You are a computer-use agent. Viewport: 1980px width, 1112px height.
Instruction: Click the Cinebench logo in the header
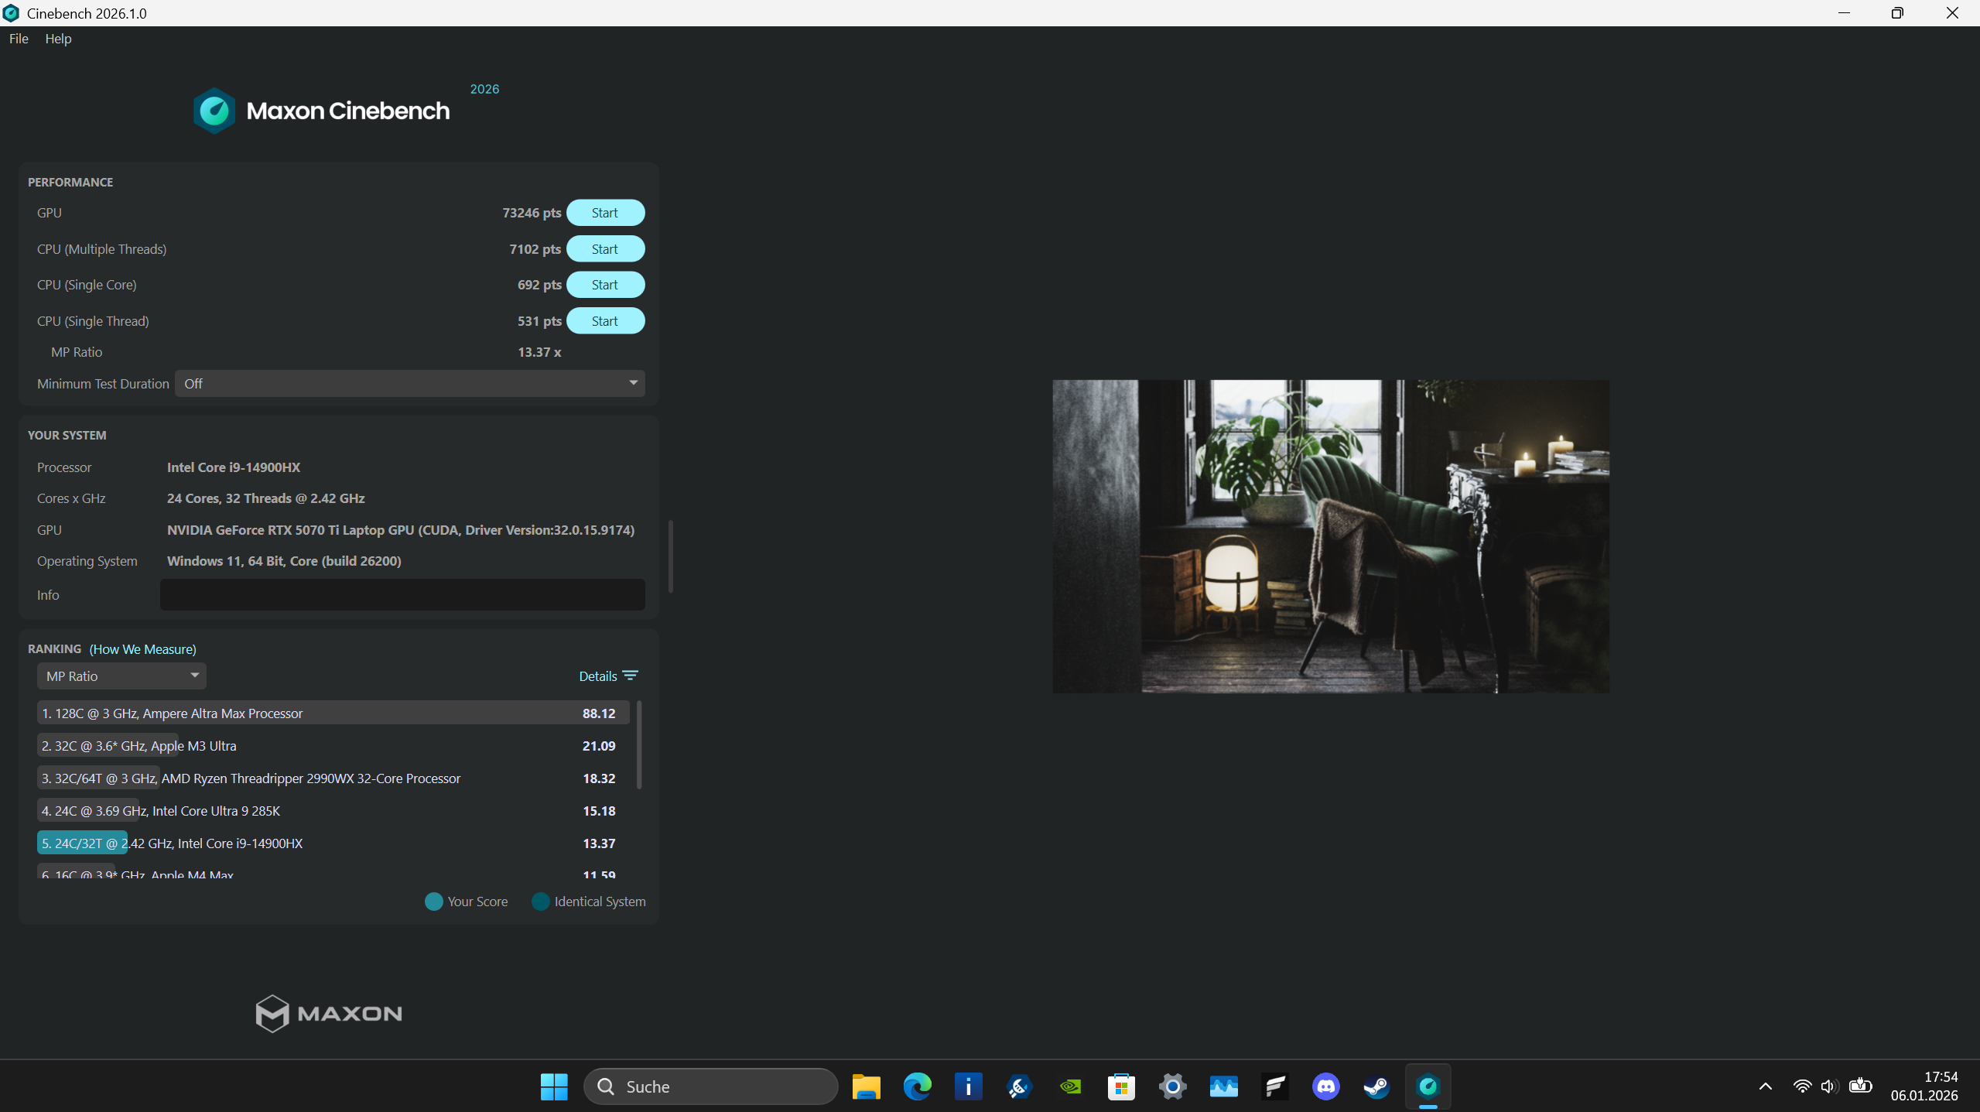[214, 109]
